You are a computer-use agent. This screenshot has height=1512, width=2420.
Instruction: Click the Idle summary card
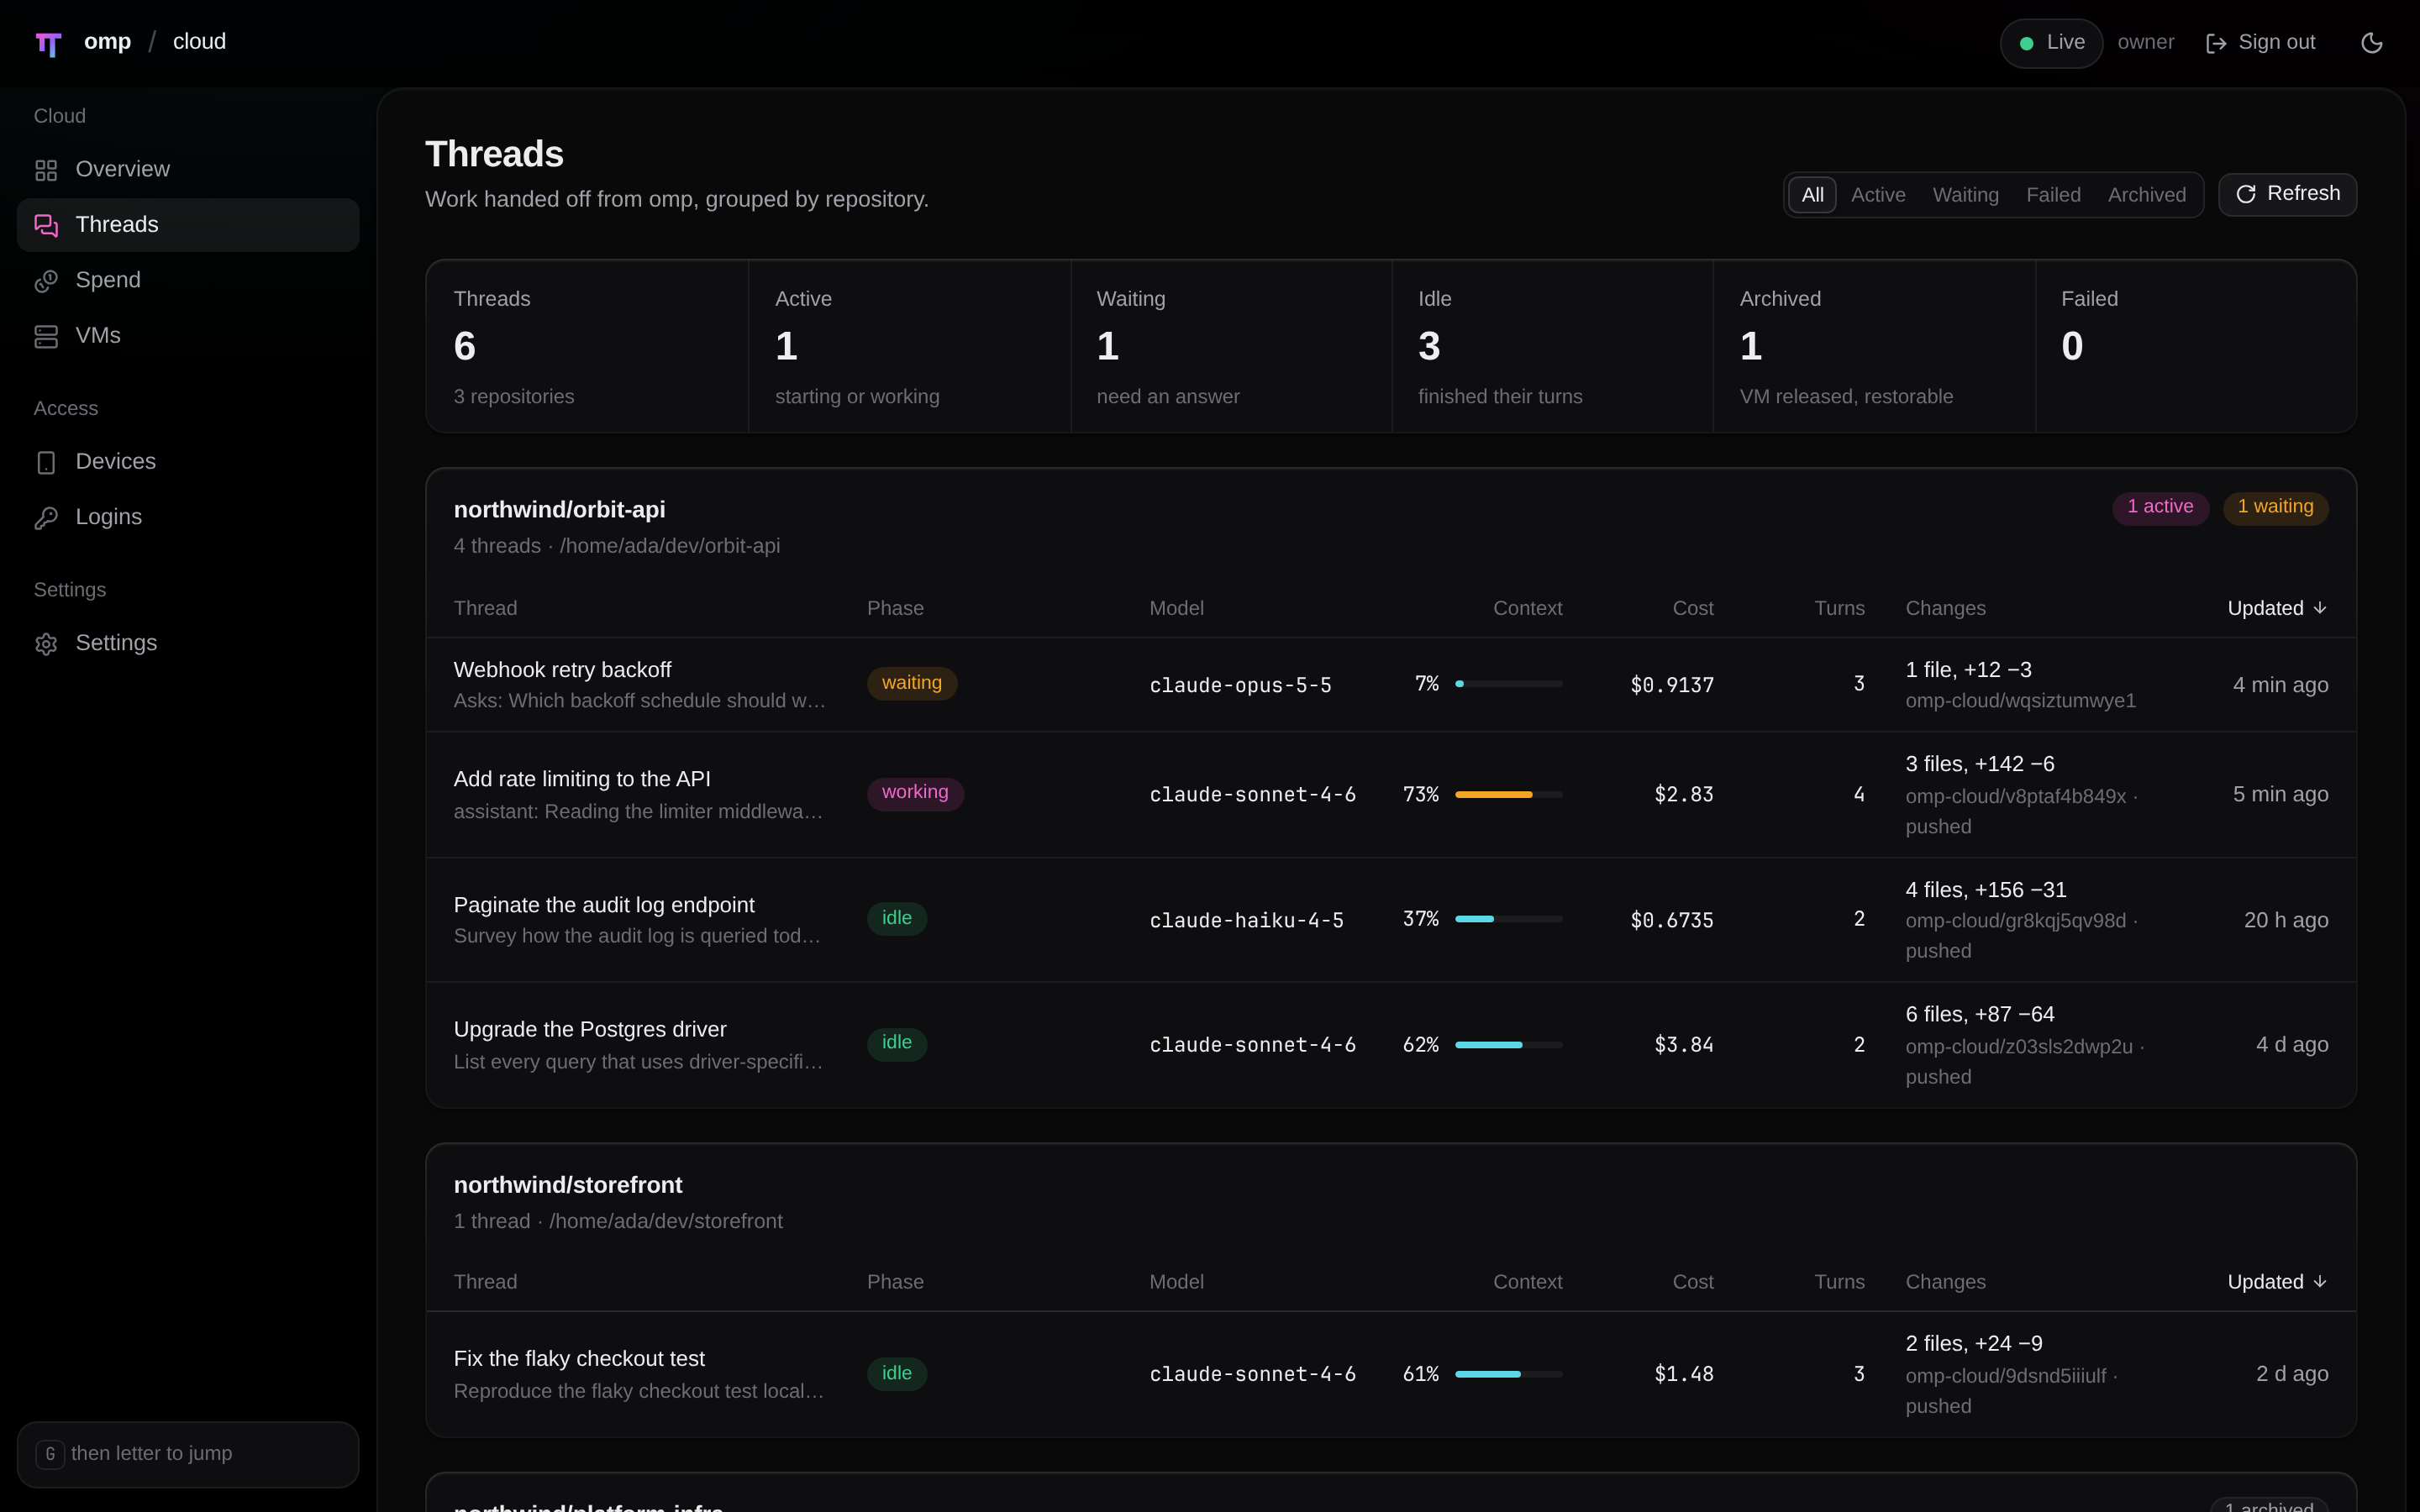[x=1552, y=346]
